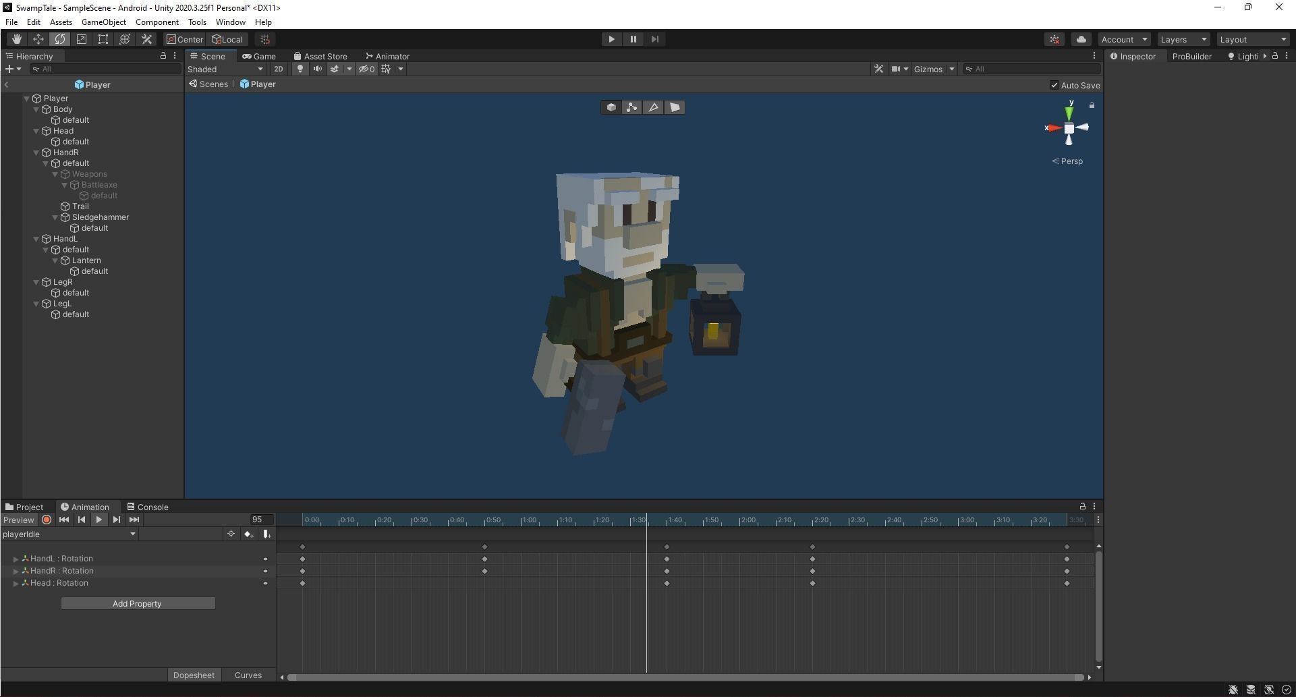This screenshot has height=697, width=1296.
Task: Step forward one frame
Action: click(x=654, y=39)
